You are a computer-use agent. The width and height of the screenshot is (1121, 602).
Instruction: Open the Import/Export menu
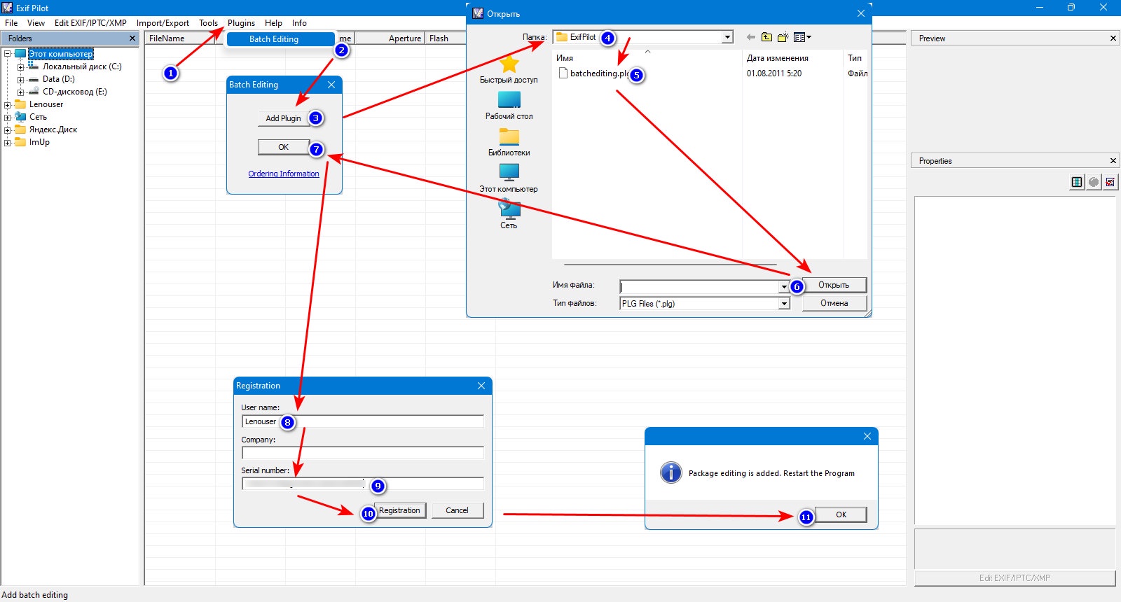pyautogui.click(x=163, y=23)
